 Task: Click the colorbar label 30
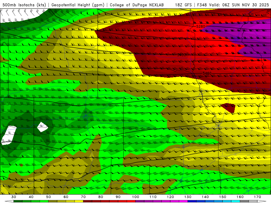(x=14, y=197)
